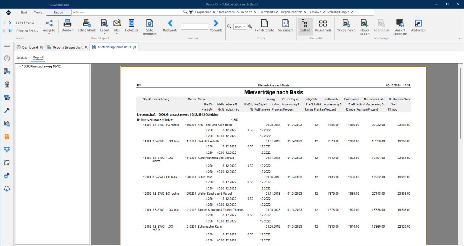Click Gehe zu Seite...

tap(27, 31)
